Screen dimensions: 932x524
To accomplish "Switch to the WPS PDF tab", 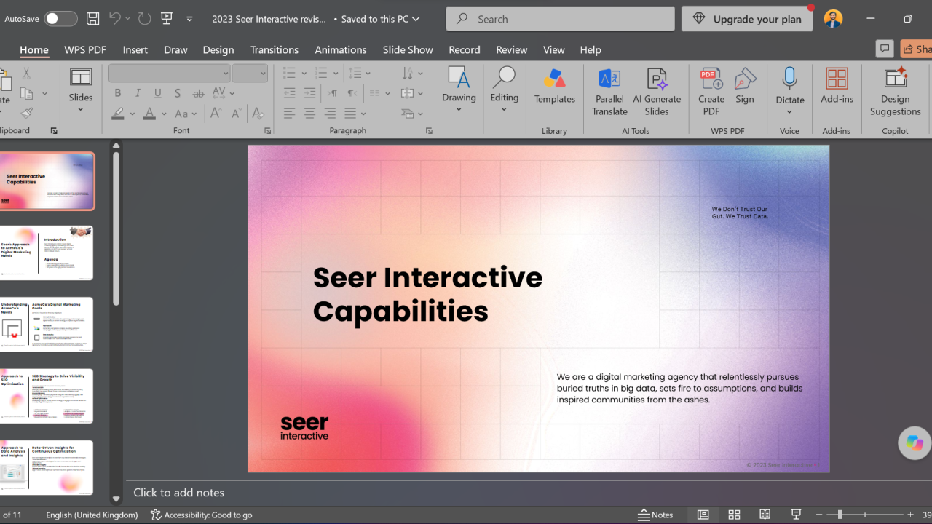I will tap(85, 49).
